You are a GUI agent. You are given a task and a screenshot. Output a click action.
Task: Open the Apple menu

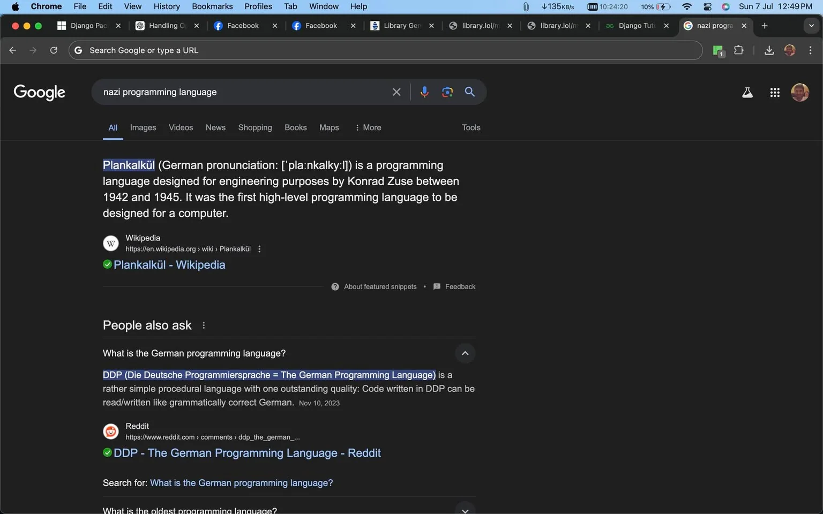point(15,6)
